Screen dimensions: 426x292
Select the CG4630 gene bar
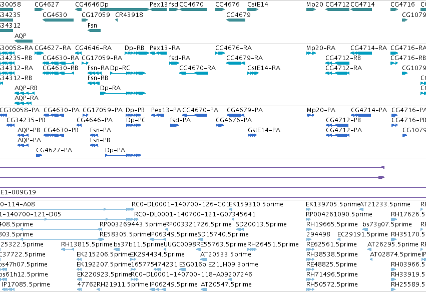coord(58,20)
